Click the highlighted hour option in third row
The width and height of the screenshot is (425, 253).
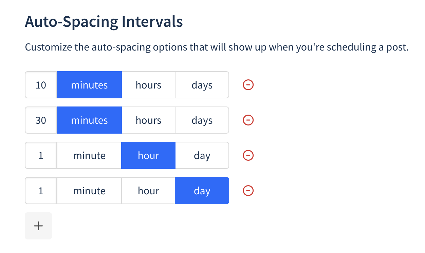coord(148,155)
